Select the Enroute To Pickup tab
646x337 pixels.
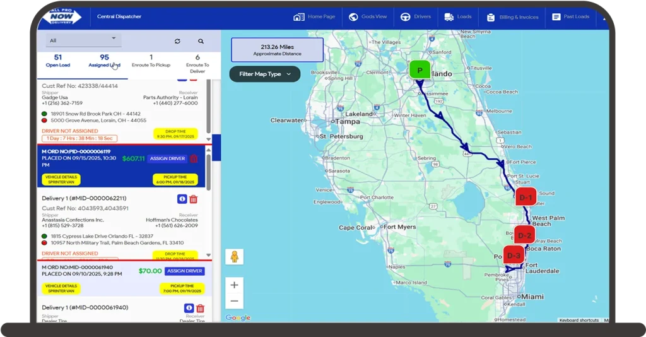click(x=151, y=61)
